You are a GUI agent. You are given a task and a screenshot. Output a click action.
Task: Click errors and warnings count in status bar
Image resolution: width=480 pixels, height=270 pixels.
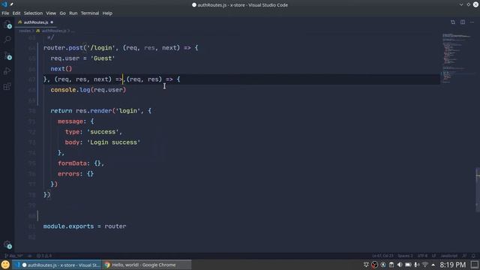pos(44,256)
